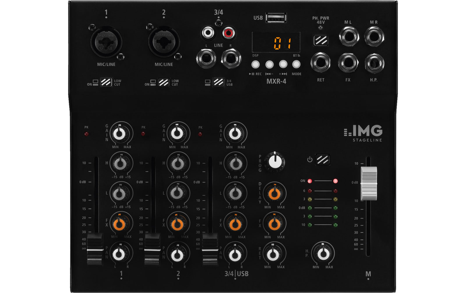The width and height of the screenshot is (466, 293).
Task: Click the channel 1 fader
Action: (x=95, y=249)
